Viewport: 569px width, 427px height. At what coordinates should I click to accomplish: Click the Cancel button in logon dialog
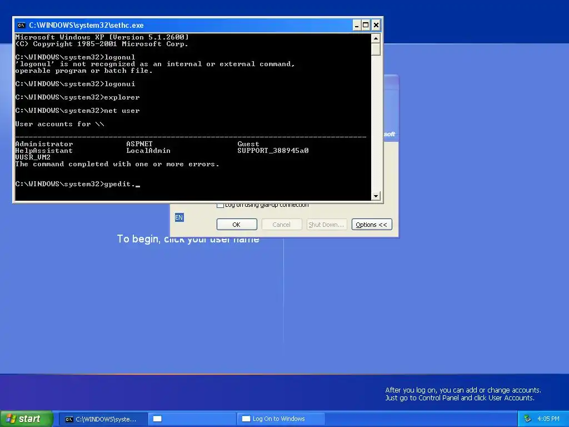pos(282,225)
